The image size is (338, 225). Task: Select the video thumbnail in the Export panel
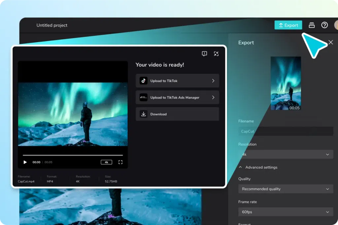point(286,83)
